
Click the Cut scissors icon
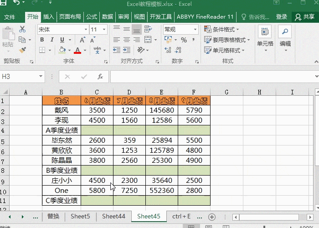coord(22,29)
